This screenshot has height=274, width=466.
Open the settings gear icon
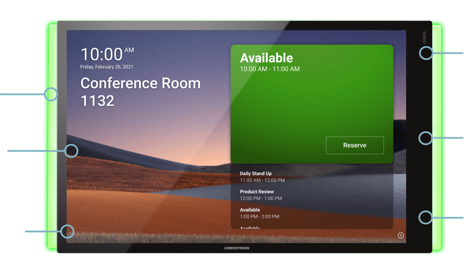pos(400,236)
